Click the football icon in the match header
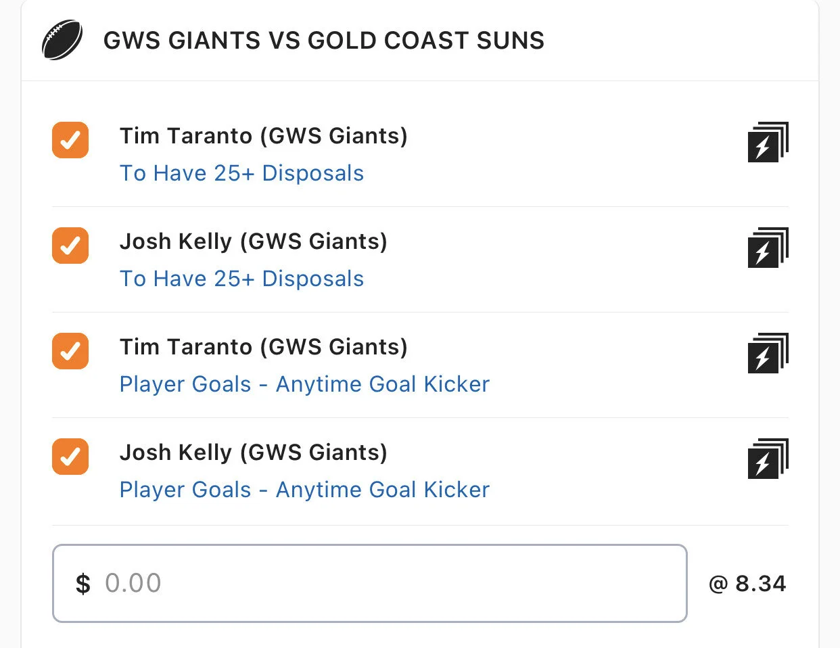Screen dimensions: 840x648 click(62, 40)
